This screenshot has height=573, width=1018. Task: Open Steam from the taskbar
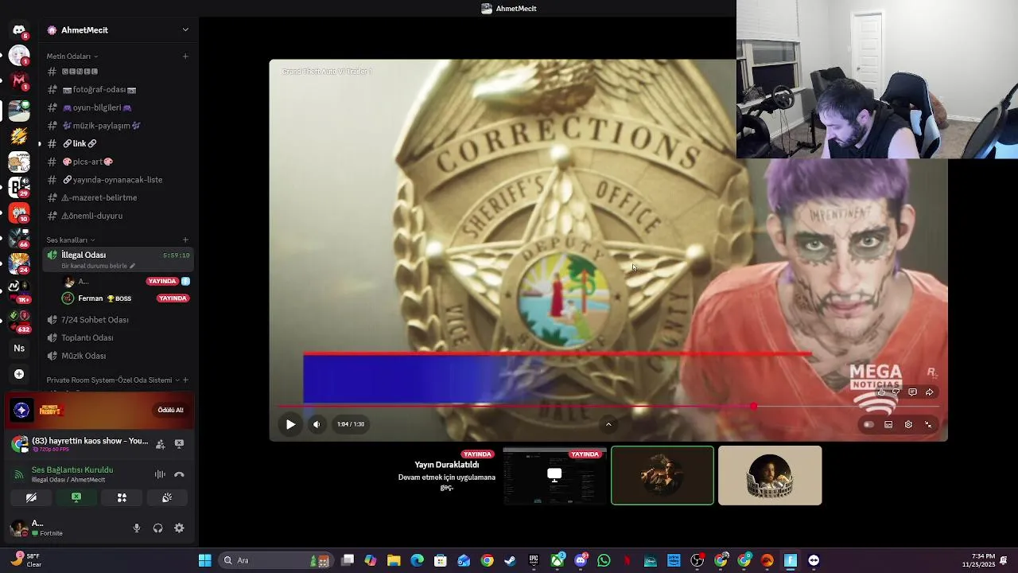(x=510, y=560)
